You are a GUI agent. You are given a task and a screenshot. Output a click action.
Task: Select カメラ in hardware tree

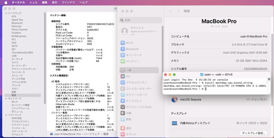(15, 62)
